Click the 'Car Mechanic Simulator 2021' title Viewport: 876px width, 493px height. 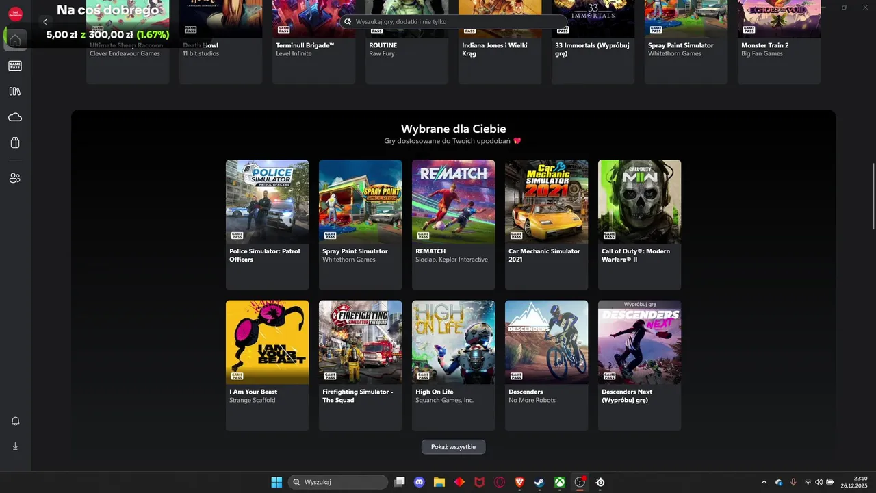(544, 255)
